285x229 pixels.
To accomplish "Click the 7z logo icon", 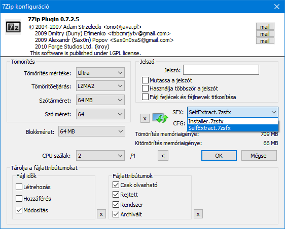I will [x=13, y=27].
